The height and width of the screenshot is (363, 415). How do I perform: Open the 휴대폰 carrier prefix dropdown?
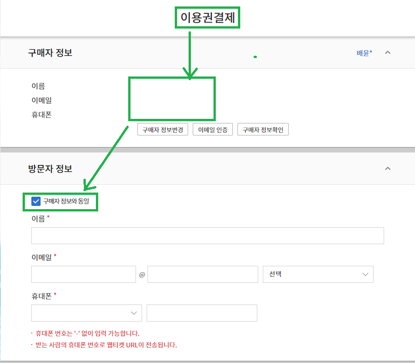[x=86, y=313]
